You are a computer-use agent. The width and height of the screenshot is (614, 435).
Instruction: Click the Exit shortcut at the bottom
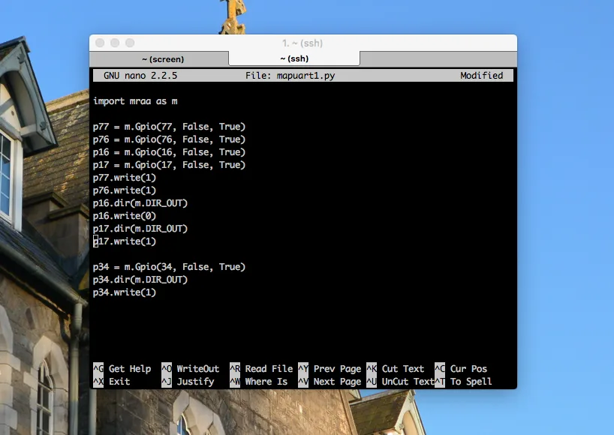pyautogui.click(x=120, y=382)
